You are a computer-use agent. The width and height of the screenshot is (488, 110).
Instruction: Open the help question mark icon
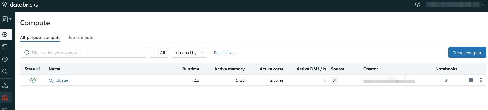[x=417, y=4]
